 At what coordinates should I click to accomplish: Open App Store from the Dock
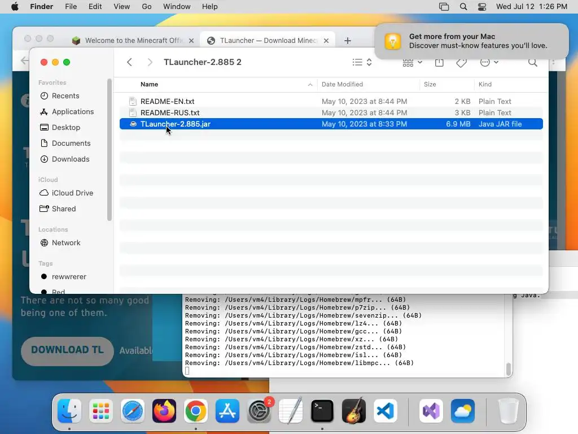[227, 411]
